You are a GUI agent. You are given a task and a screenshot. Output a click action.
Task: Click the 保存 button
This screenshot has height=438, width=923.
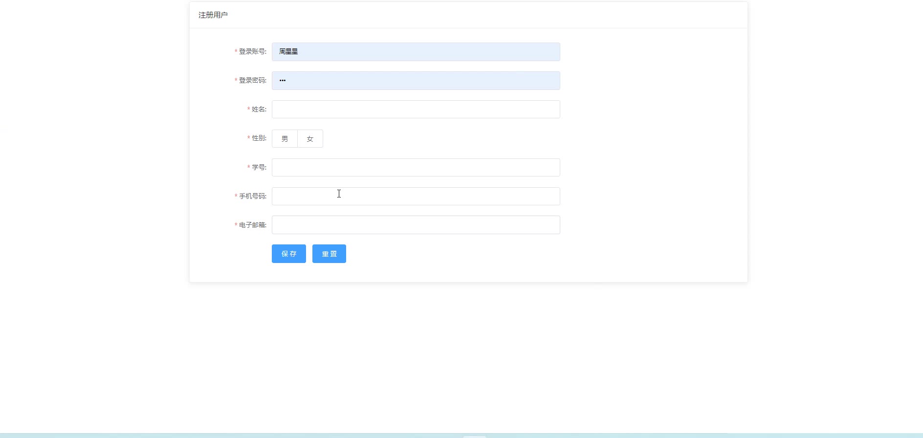[x=289, y=254]
